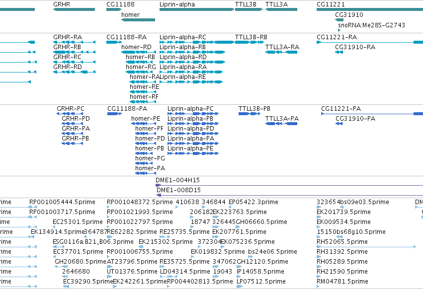Click EST EC25301.5prime
Screen dimensions: 423x289
(78, 222)
